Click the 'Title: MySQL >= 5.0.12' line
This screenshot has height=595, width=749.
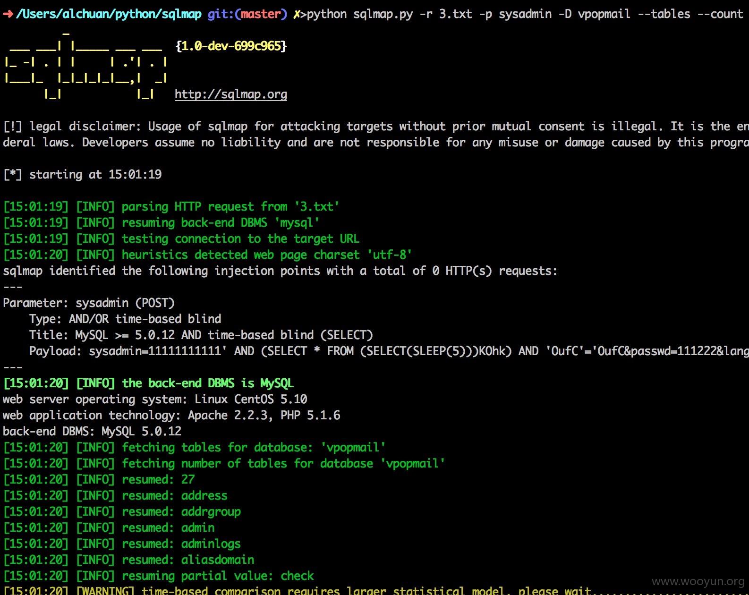click(x=201, y=335)
